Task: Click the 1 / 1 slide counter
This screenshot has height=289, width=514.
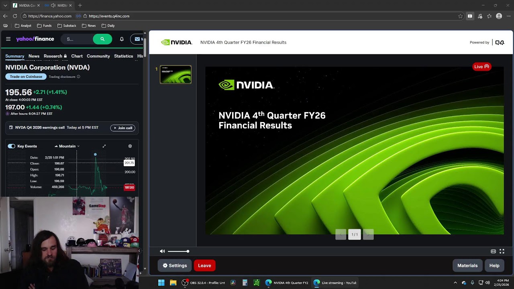Action: [355, 234]
